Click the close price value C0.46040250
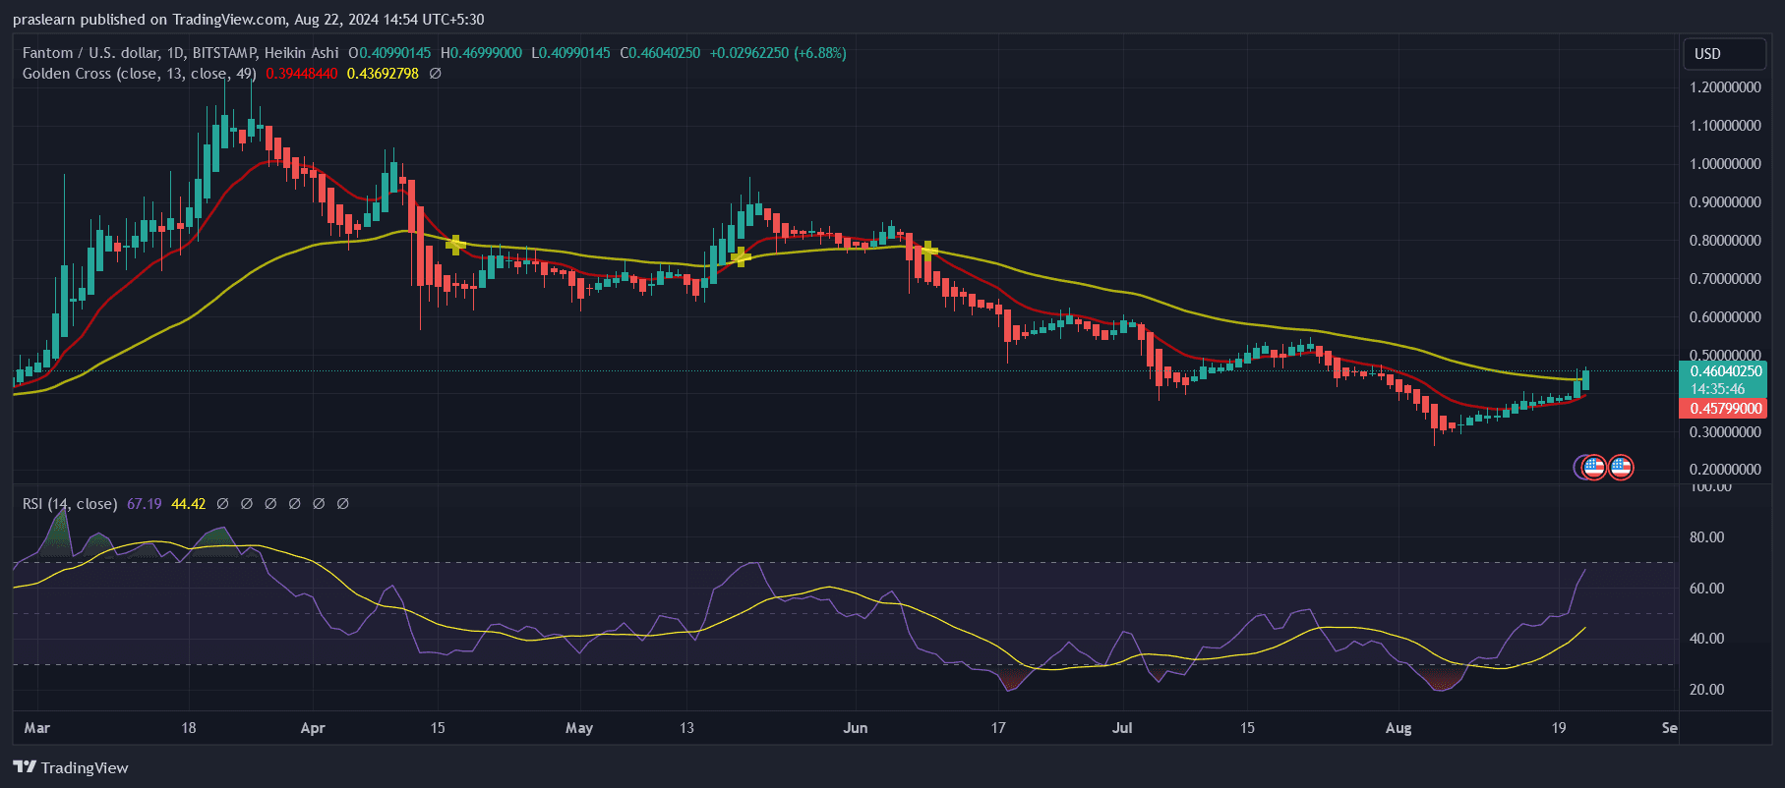Screen dimensions: 1785x788 click(x=660, y=53)
